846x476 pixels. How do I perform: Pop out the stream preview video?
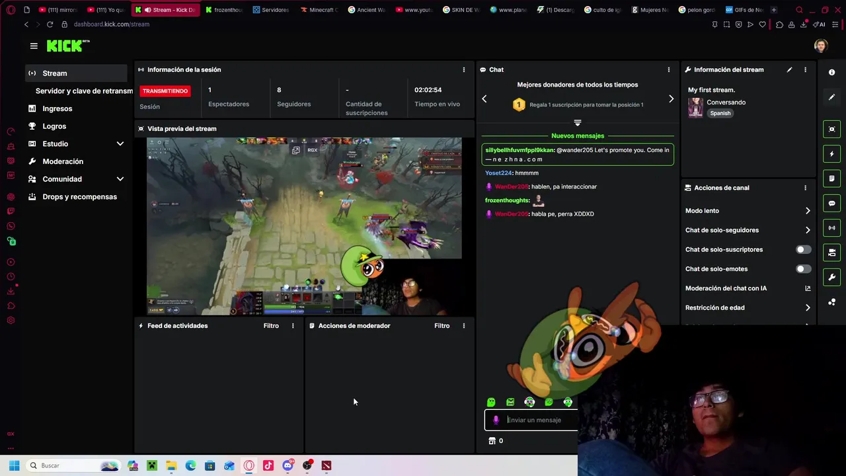pyautogui.click(x=296, y=150)
